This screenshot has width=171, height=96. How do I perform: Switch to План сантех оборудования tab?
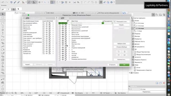coord(107,13)
